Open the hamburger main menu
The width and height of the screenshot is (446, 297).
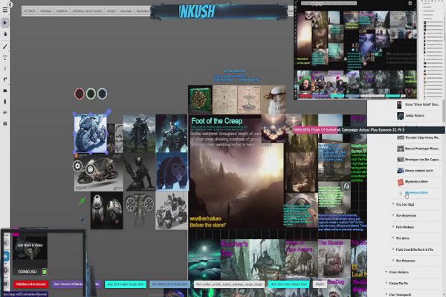5,10
